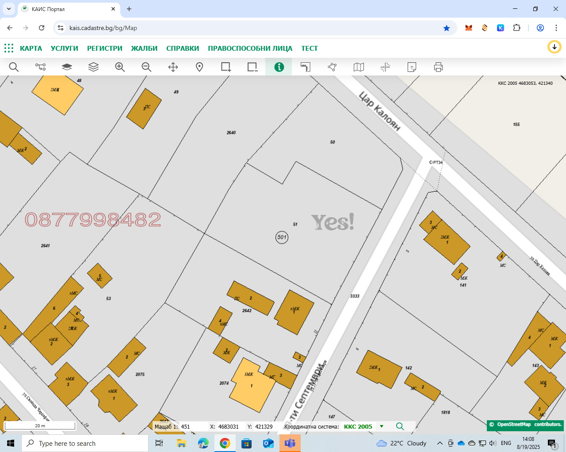This screenshot has width=566, height=452.
Task: Toggle the crosshair coordinates tool
Action: pos(385,67)
